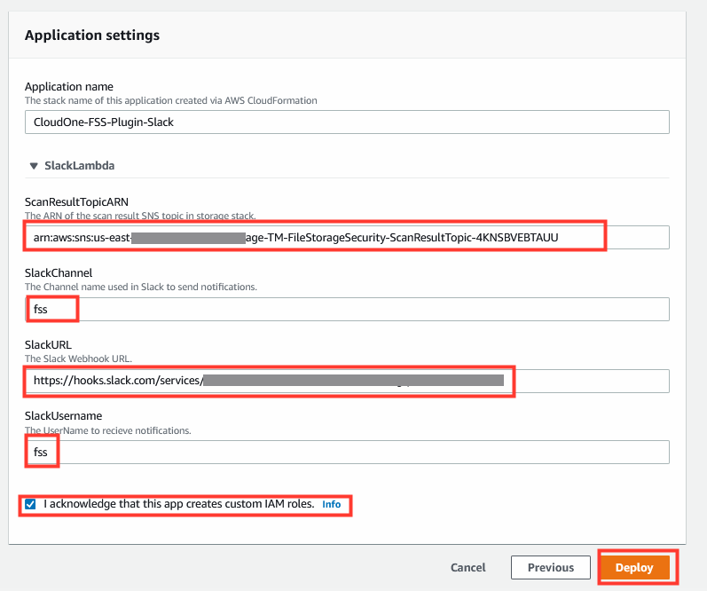
Task: Click the Application settings heading
Action: pyautogui.click(x=92, y=35)
